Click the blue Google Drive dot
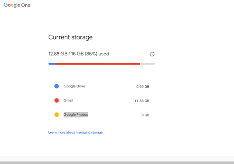This screenshot has width=234, height=164. point(57,86)
